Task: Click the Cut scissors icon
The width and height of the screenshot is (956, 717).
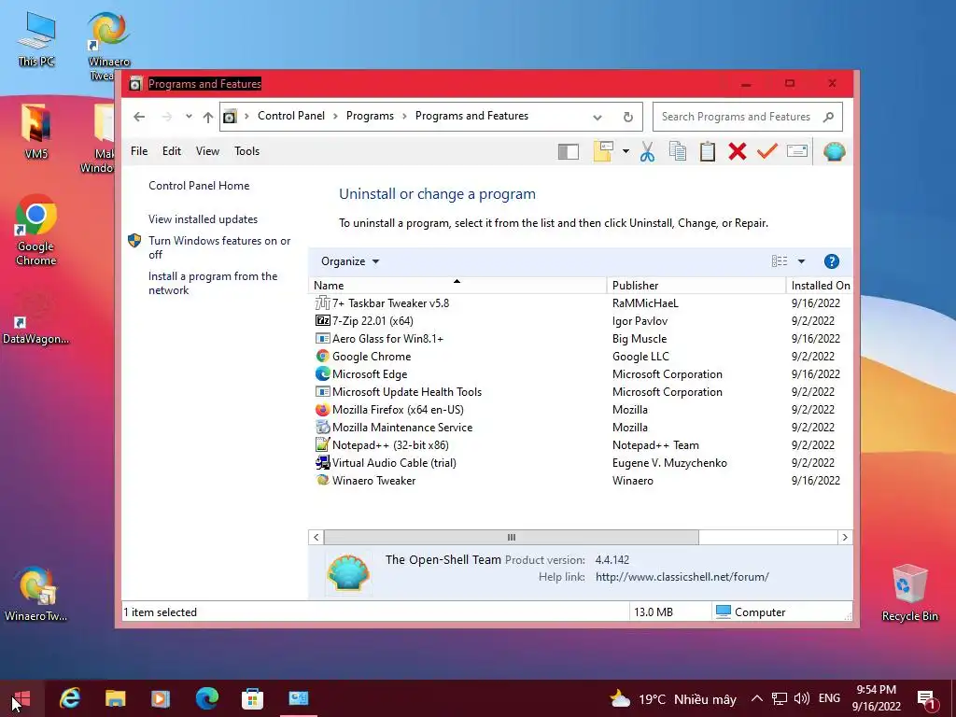Action: point(648,151)
